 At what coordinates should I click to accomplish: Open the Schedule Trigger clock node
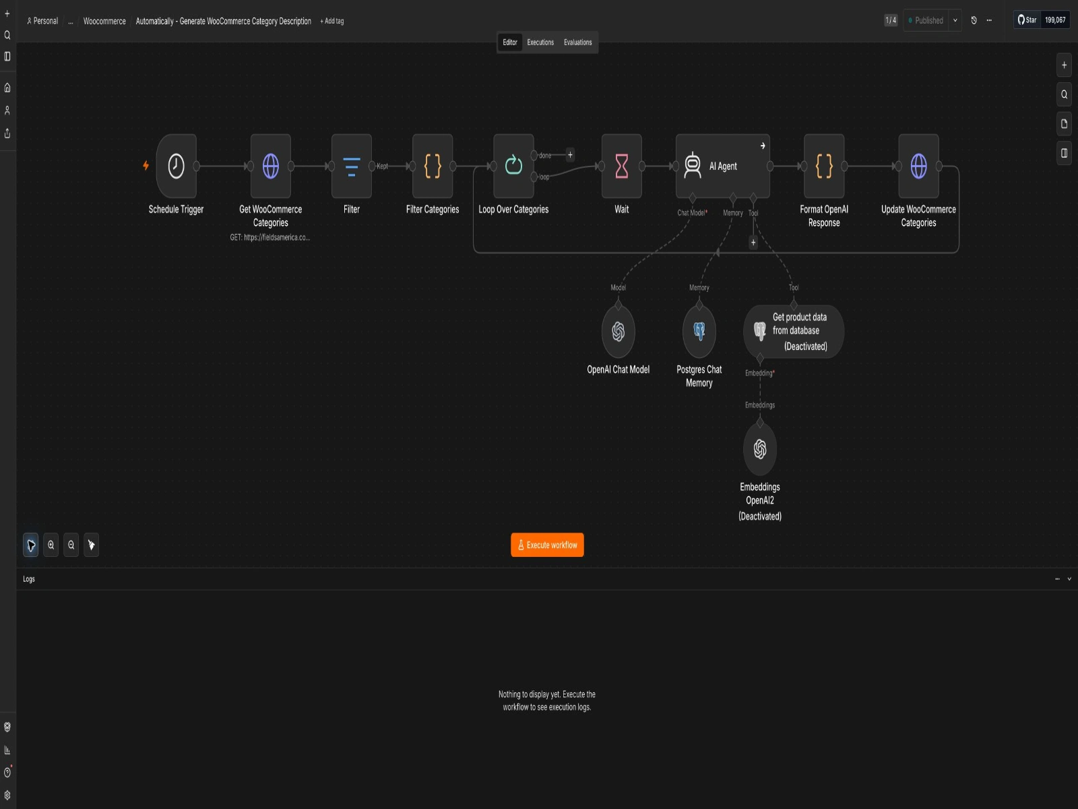click(176, 166)
